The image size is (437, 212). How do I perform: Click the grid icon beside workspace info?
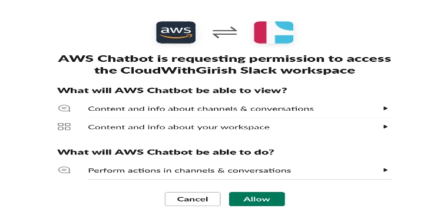click(64, 127)
